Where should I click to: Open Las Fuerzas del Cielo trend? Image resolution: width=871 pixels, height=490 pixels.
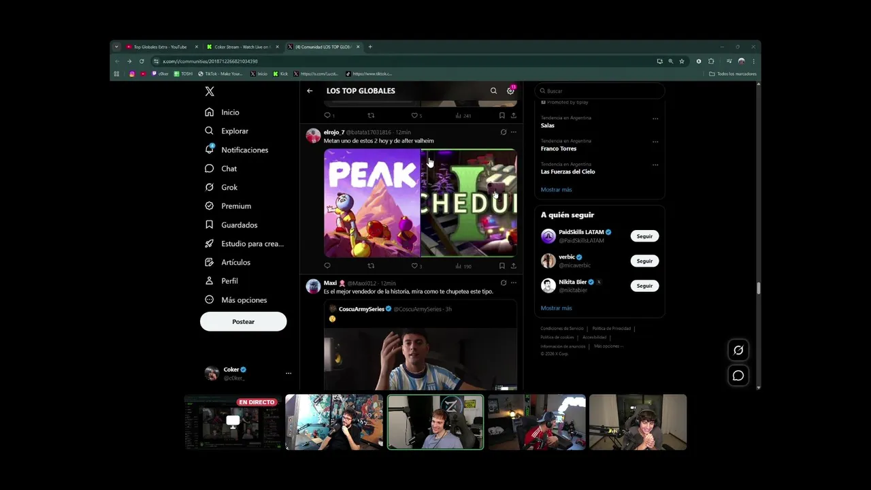point(568,171)
